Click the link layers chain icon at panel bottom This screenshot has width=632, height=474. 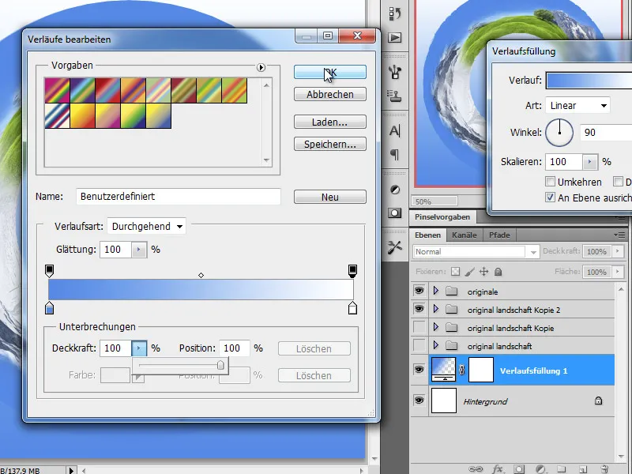pyautogui.click(x=476, y=468)
